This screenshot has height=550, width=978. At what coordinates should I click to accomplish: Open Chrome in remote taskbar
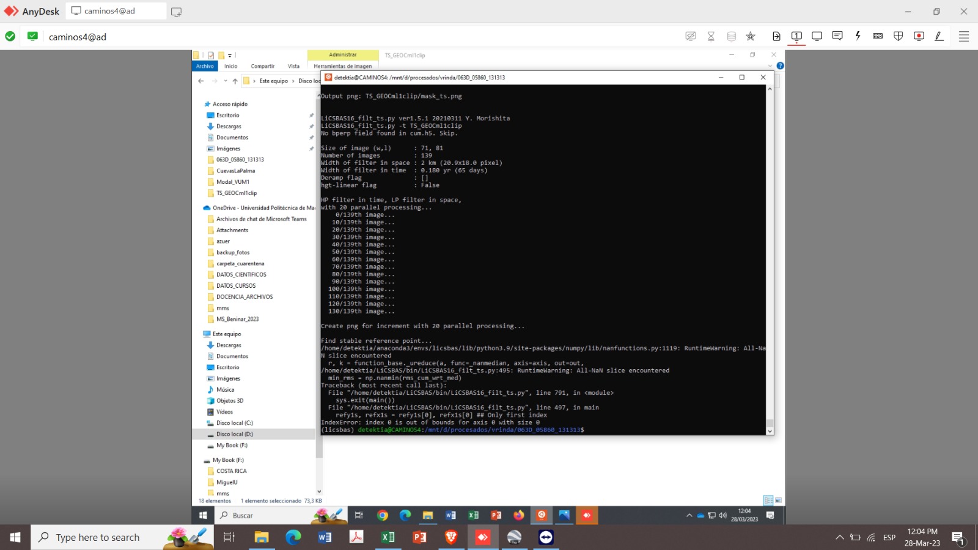[x=383, y=515]
